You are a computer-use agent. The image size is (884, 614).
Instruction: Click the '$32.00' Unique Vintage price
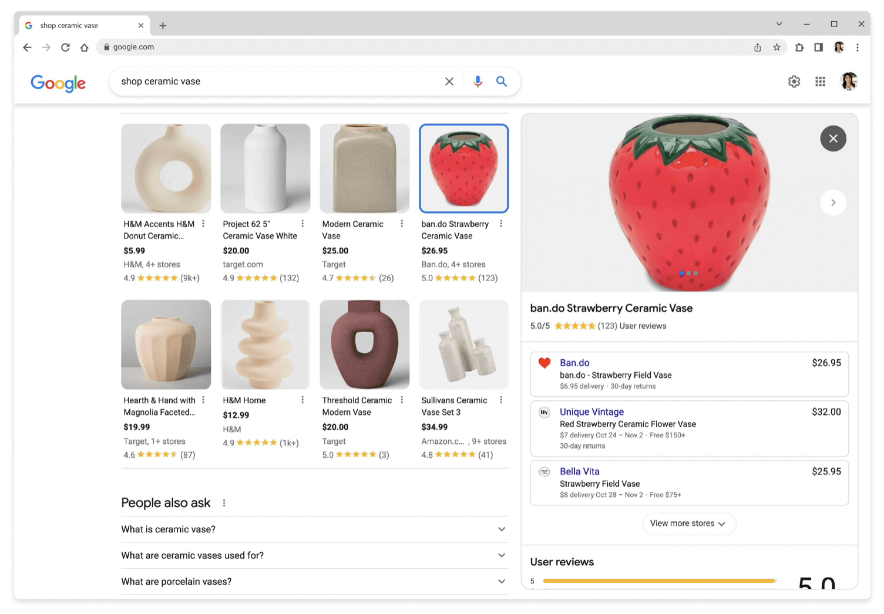tap(826, 412)
